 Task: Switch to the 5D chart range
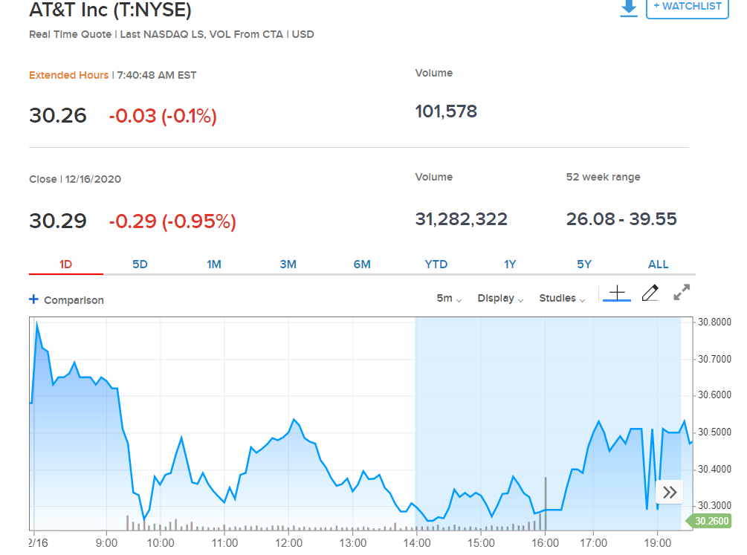pos(140,264)
